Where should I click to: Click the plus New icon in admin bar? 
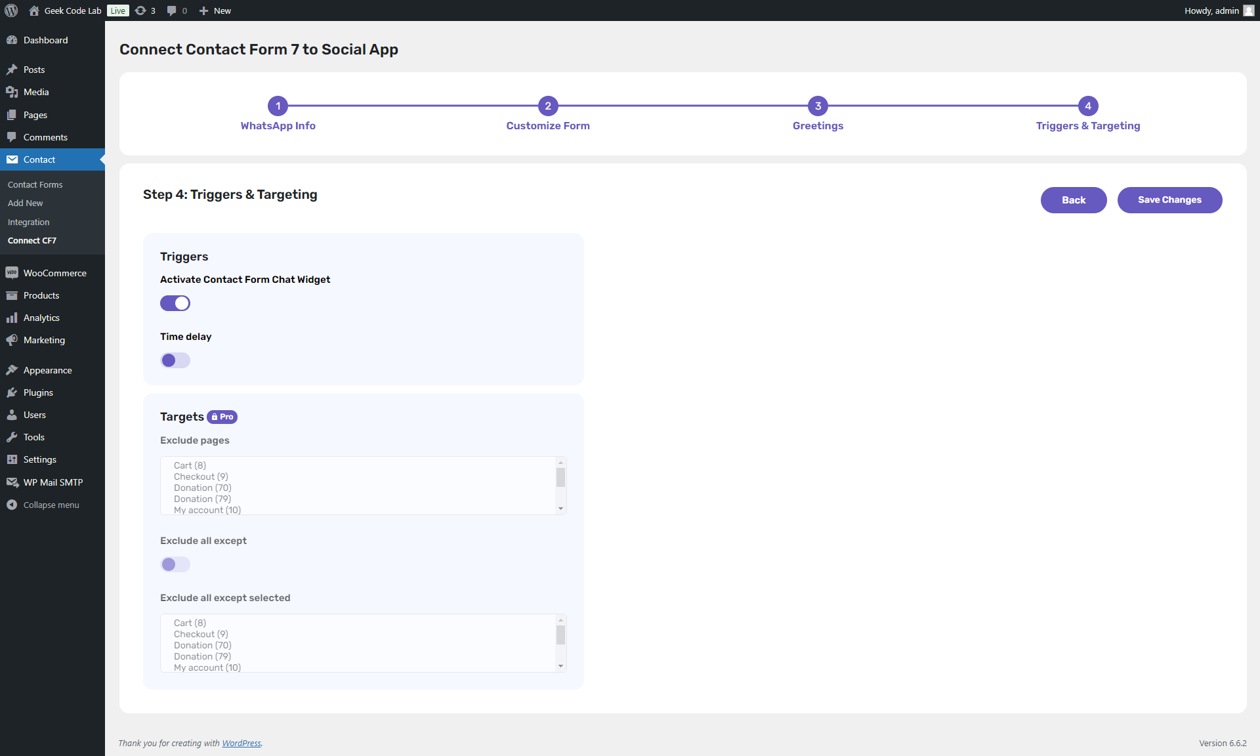(203, 10)
